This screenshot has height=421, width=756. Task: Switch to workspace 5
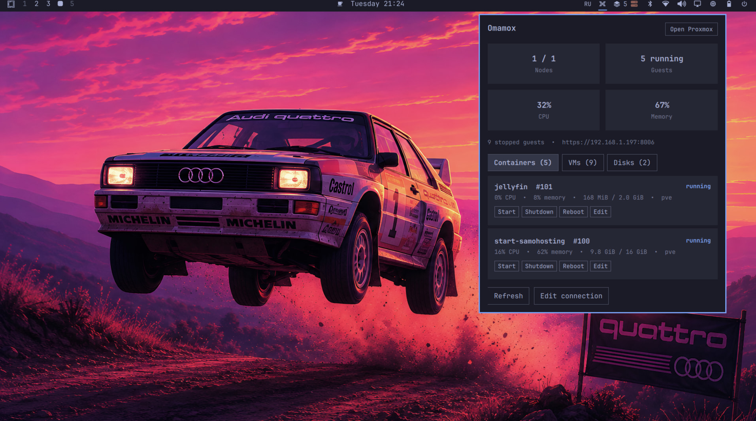[x=72, y=4]
